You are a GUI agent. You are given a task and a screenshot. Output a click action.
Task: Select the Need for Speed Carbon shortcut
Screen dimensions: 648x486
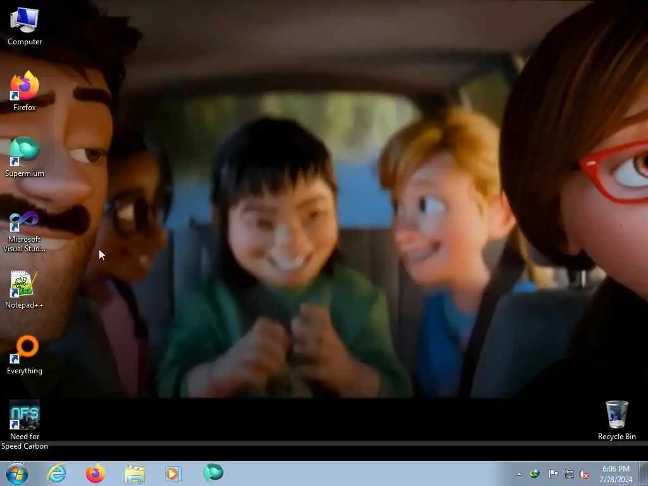tap(25, 425)
